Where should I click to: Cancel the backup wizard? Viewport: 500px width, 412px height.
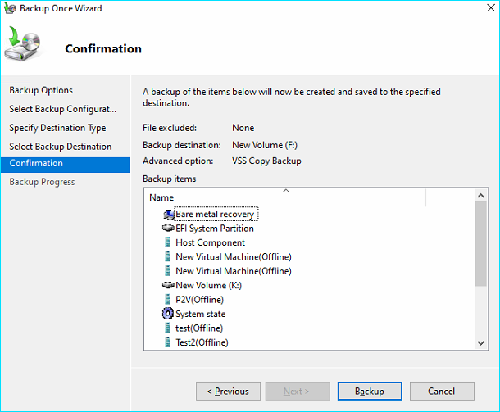441,392
